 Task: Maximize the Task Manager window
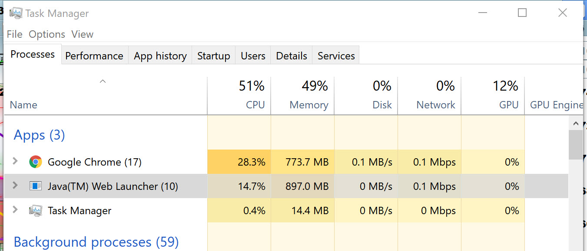522,13
